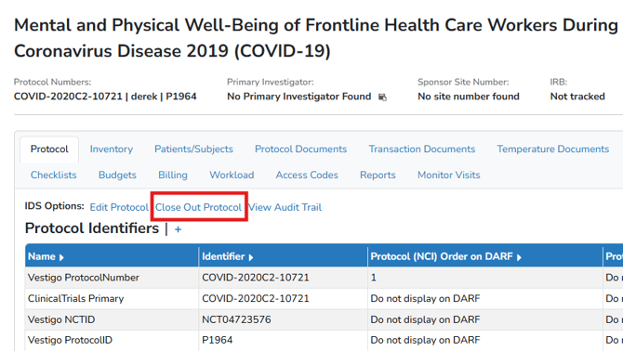Open the Workload tab
Image resolution: width=623 pixels, height=351 pixels.
click(x=232, y=175)
